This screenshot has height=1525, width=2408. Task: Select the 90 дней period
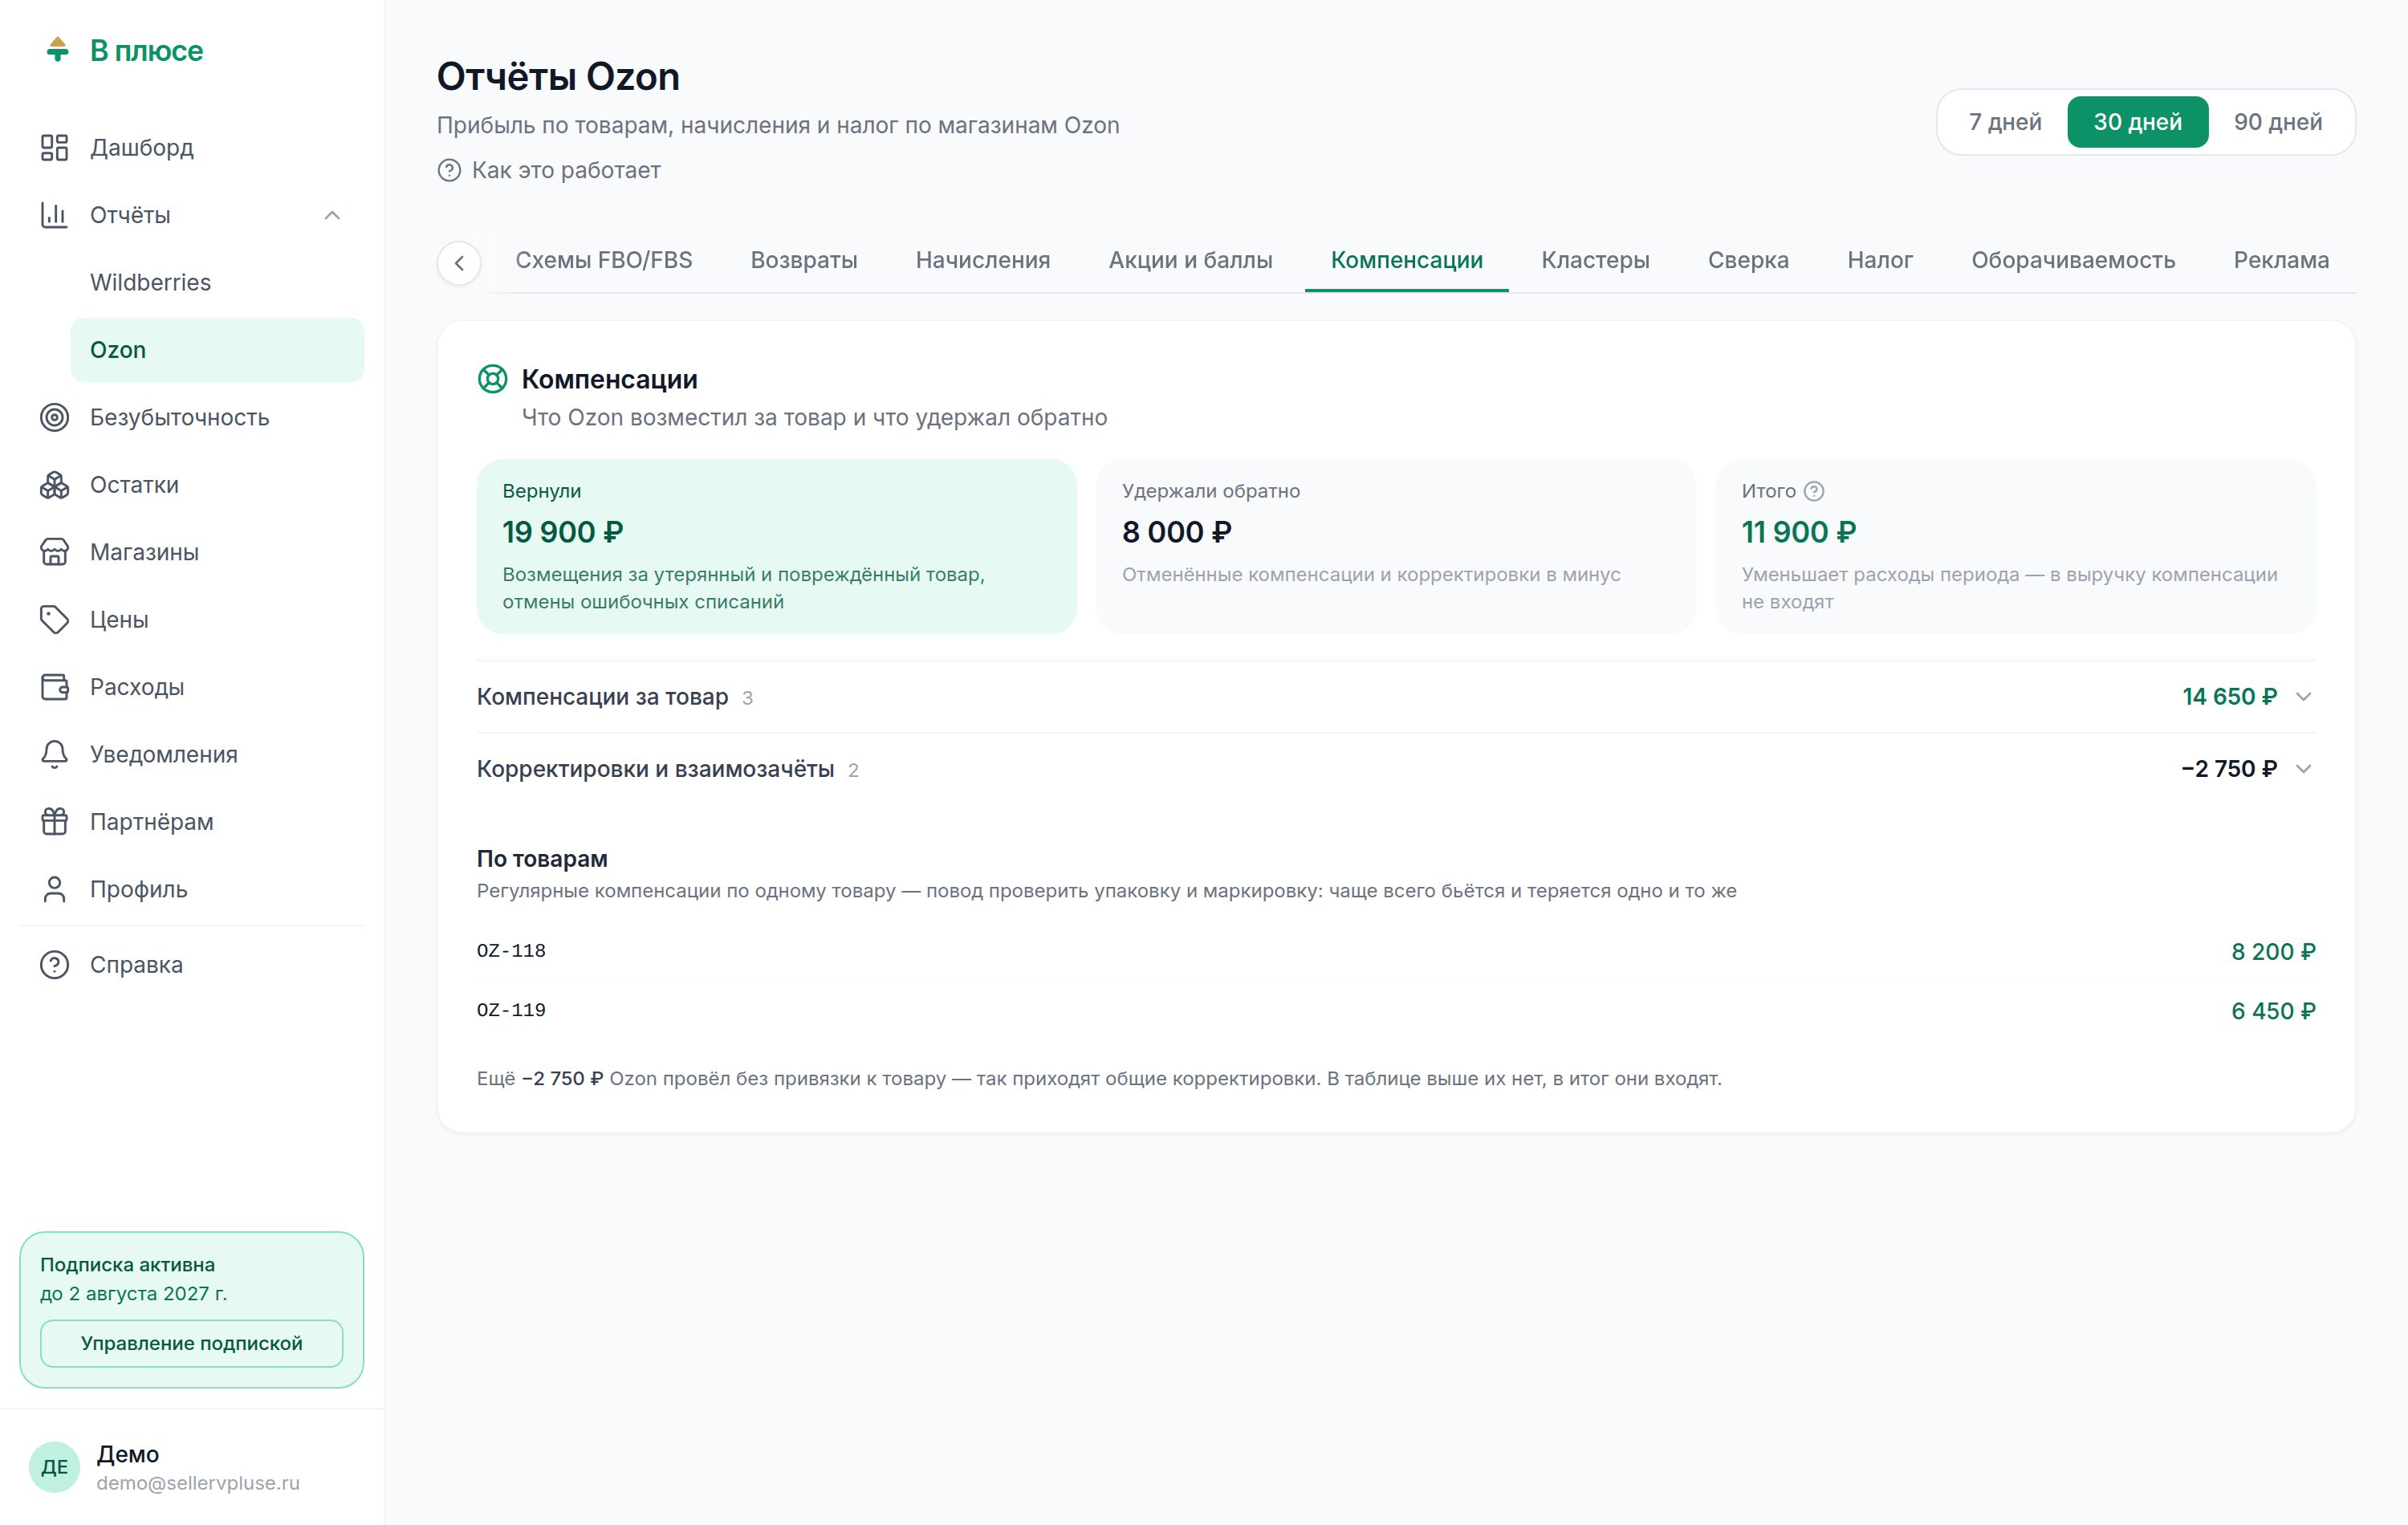pyautogui.click(x=2278, y=122)
